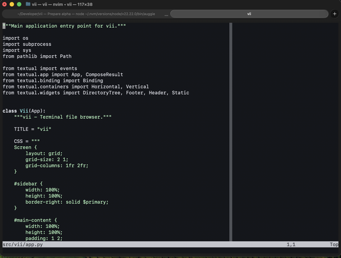The height and width of the screenshot is (258, 341).
Task: Click 'from pathlib import Path' line
Action: tap(37, 56)
